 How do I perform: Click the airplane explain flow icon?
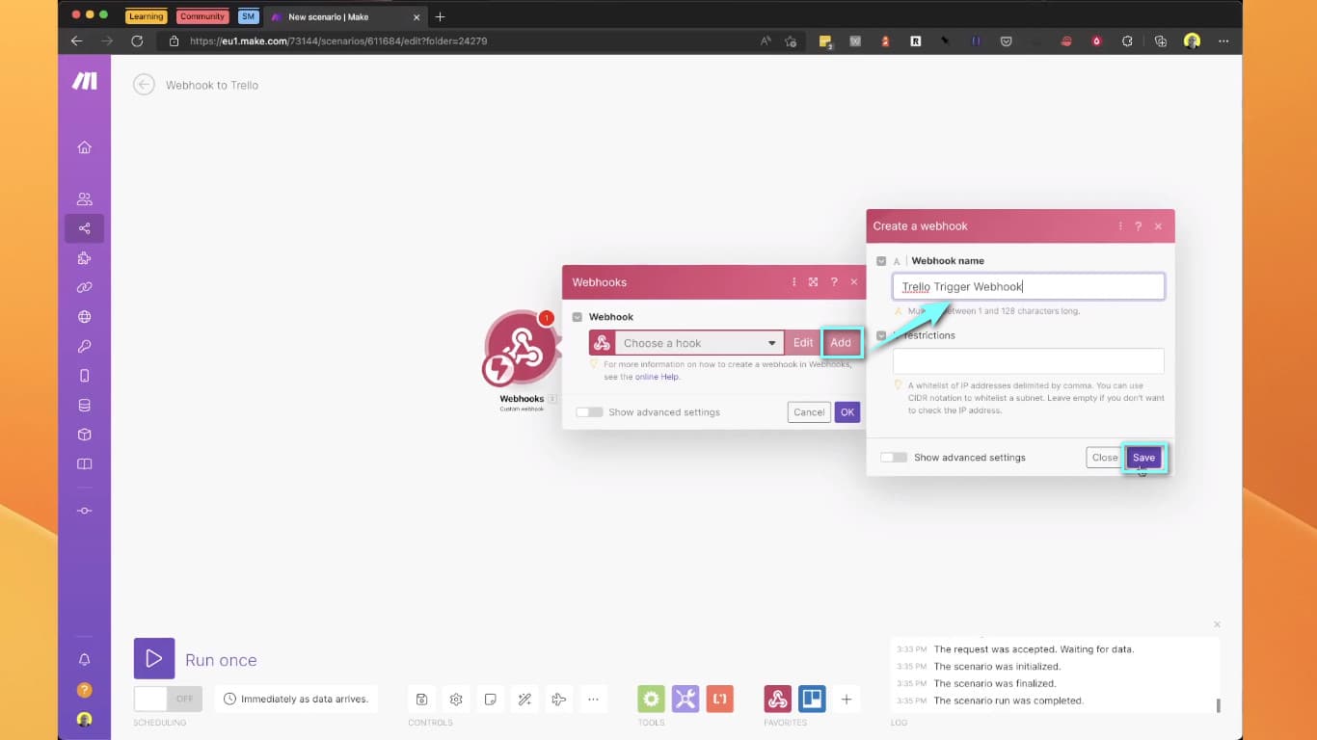click(x=558, y=700)
